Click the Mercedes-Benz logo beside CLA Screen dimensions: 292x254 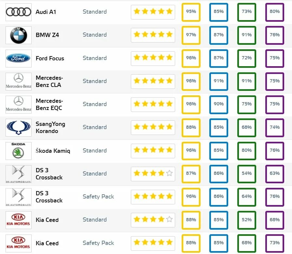19,81
